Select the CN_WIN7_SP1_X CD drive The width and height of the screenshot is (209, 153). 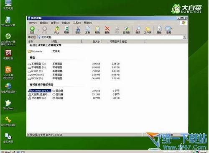point(40,91)
